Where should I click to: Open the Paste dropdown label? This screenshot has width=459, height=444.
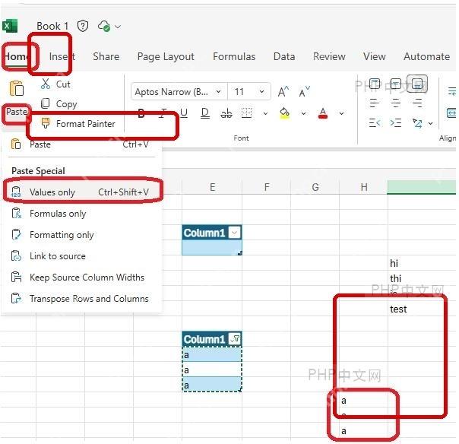tap(17, 112)
